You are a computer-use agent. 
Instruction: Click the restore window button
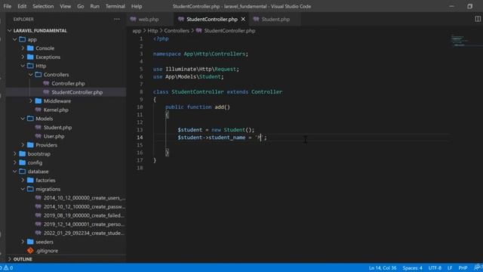coord(469,6)
